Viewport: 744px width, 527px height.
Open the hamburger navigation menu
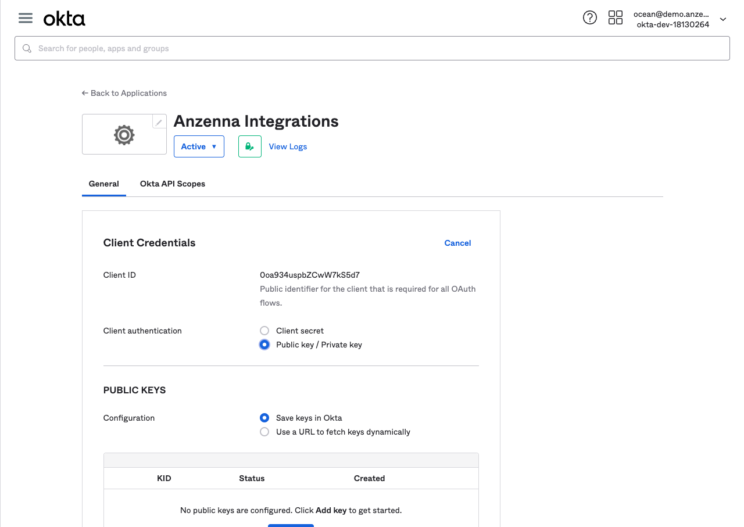[x=26, y=18]
